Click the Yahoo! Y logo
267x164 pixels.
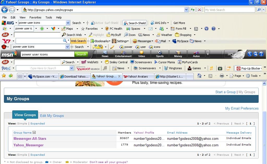tap(6, 41)
